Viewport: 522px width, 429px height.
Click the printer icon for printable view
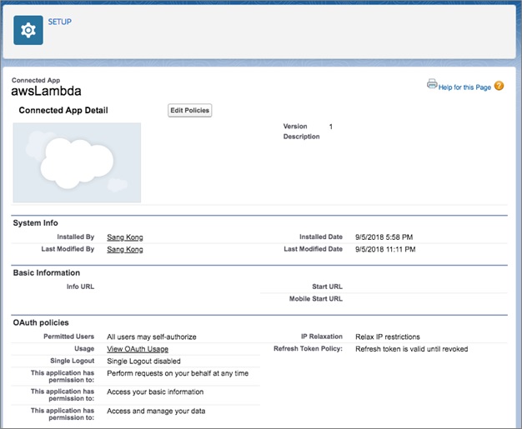point(432,84)
